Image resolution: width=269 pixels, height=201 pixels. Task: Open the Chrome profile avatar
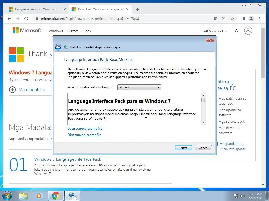click(x=251, y=19)
